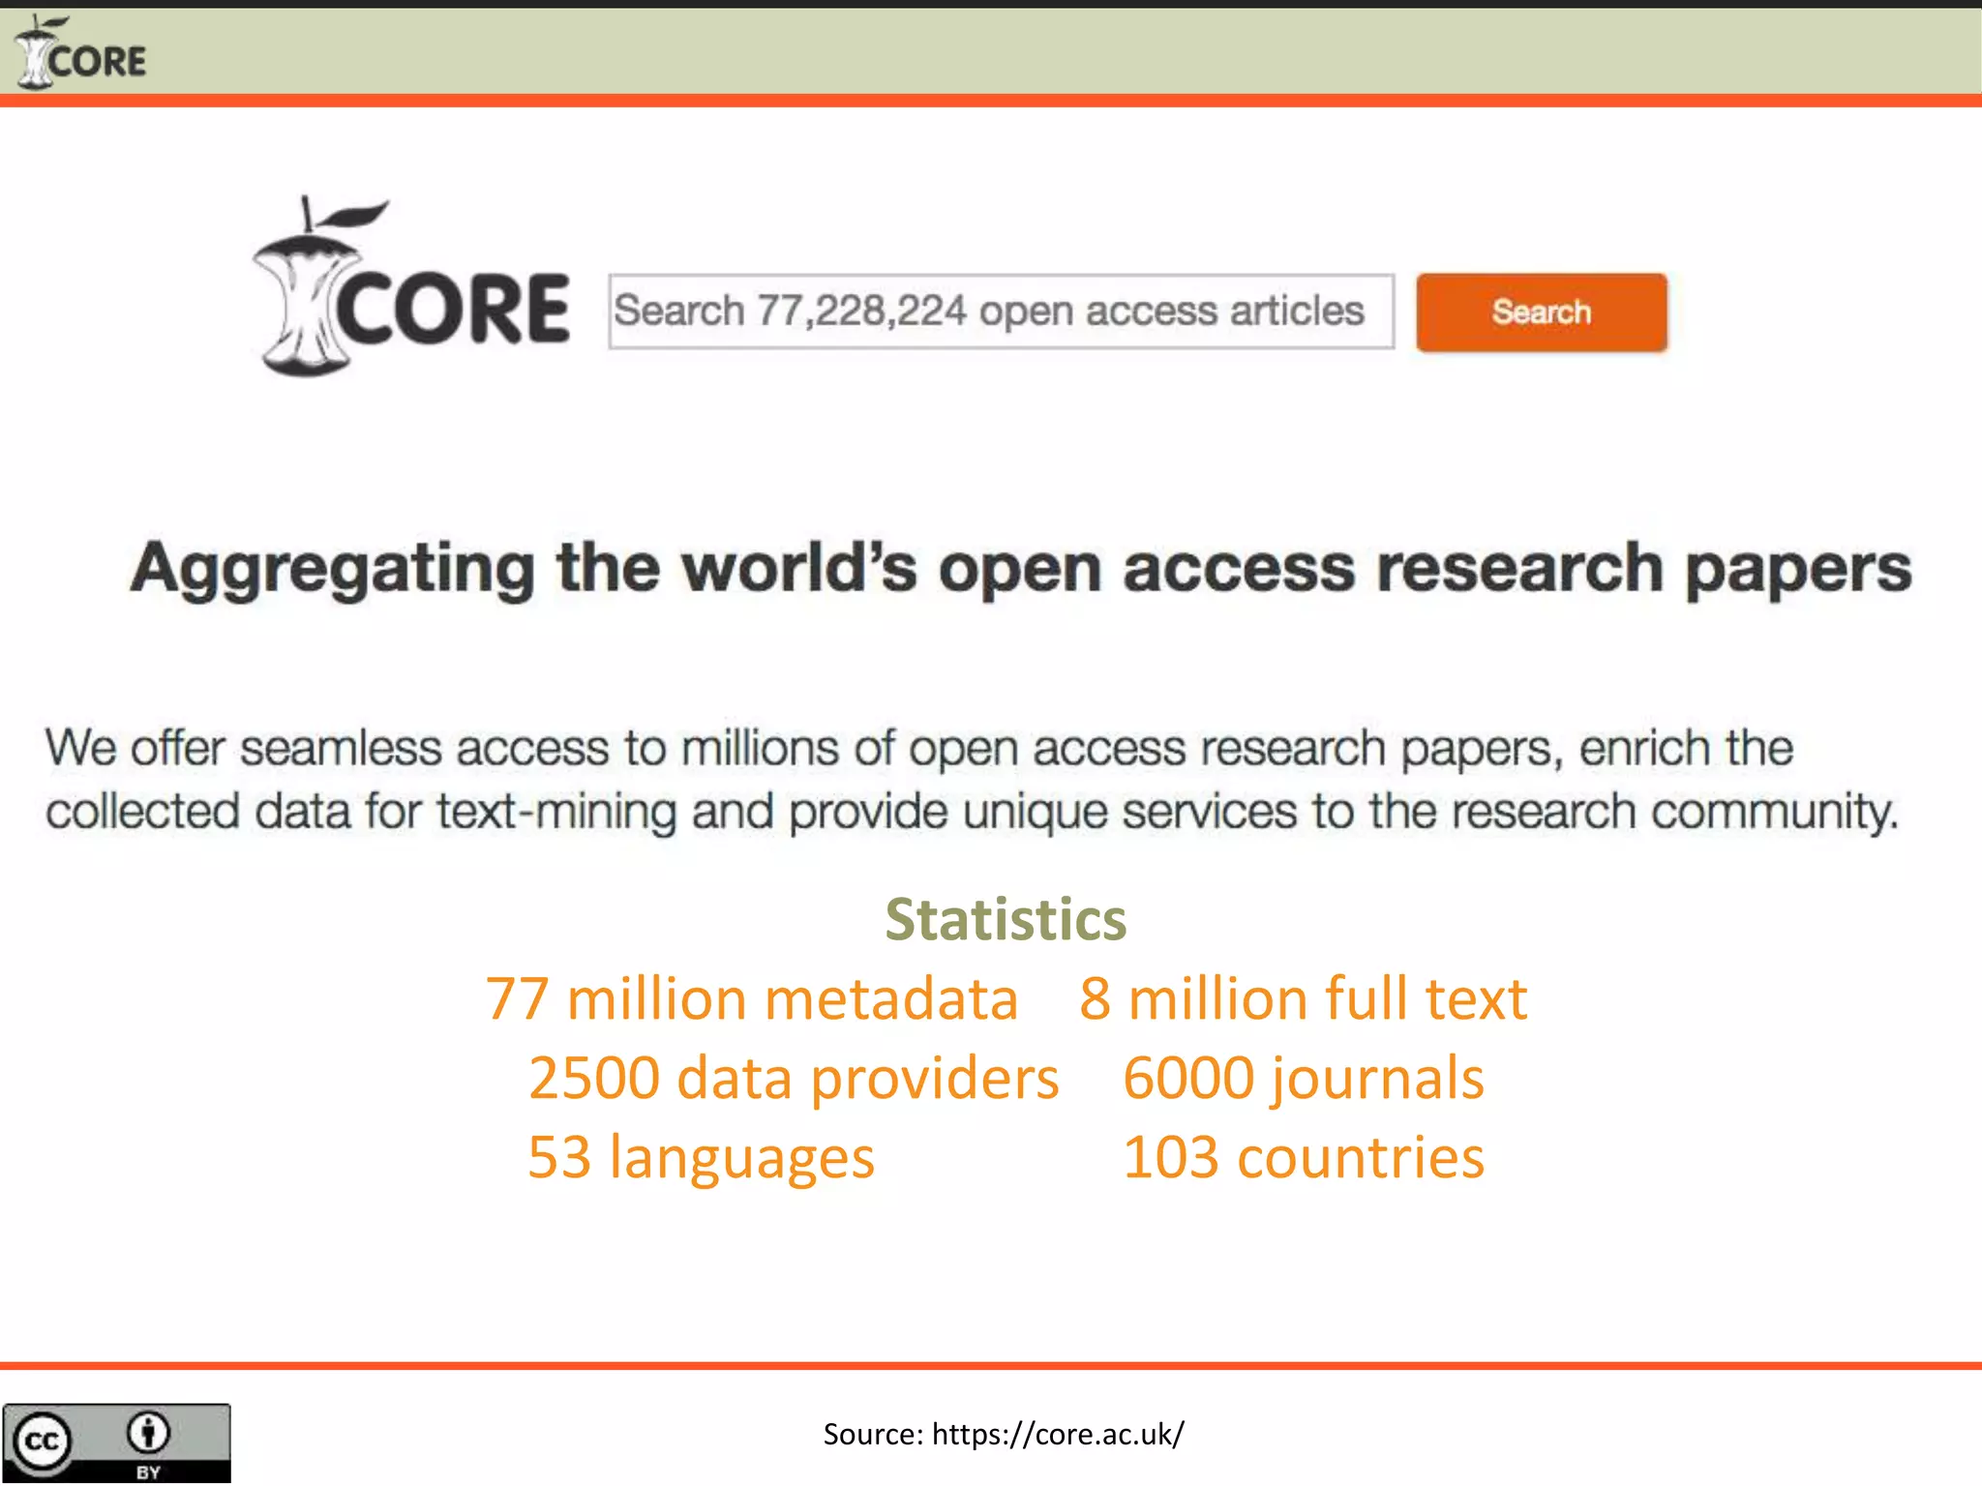Click the "77 million metadata" statistic

coord(751,998)
